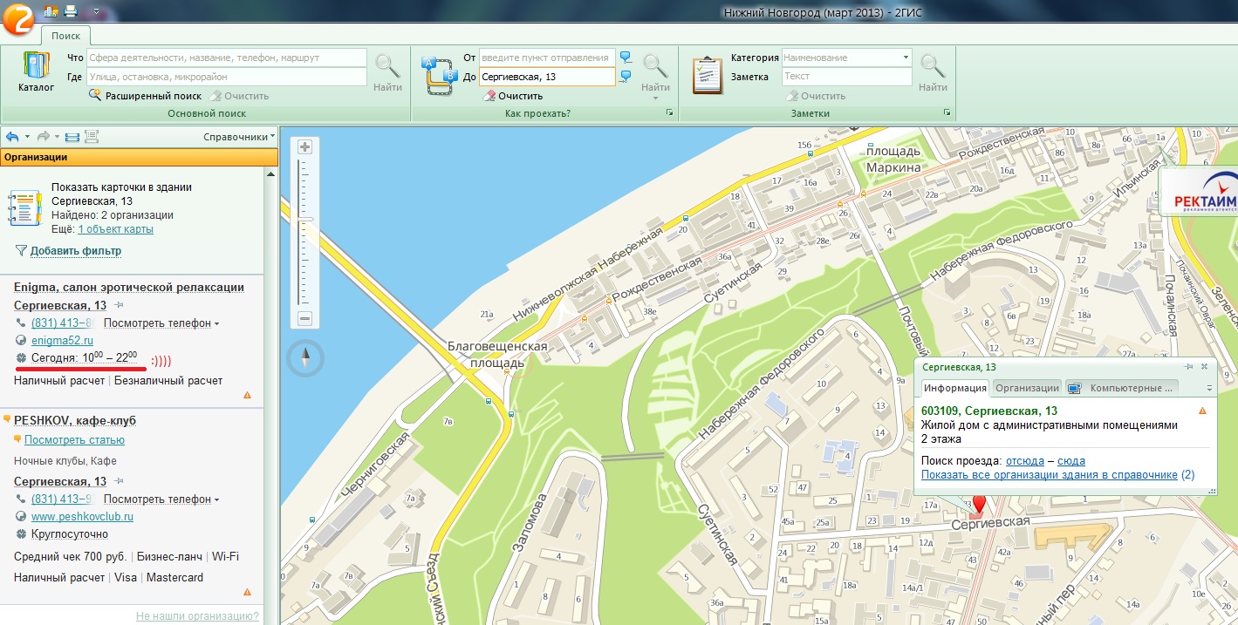
Task: Click the back navigation arrow
Action: click(x=12, y=137)
